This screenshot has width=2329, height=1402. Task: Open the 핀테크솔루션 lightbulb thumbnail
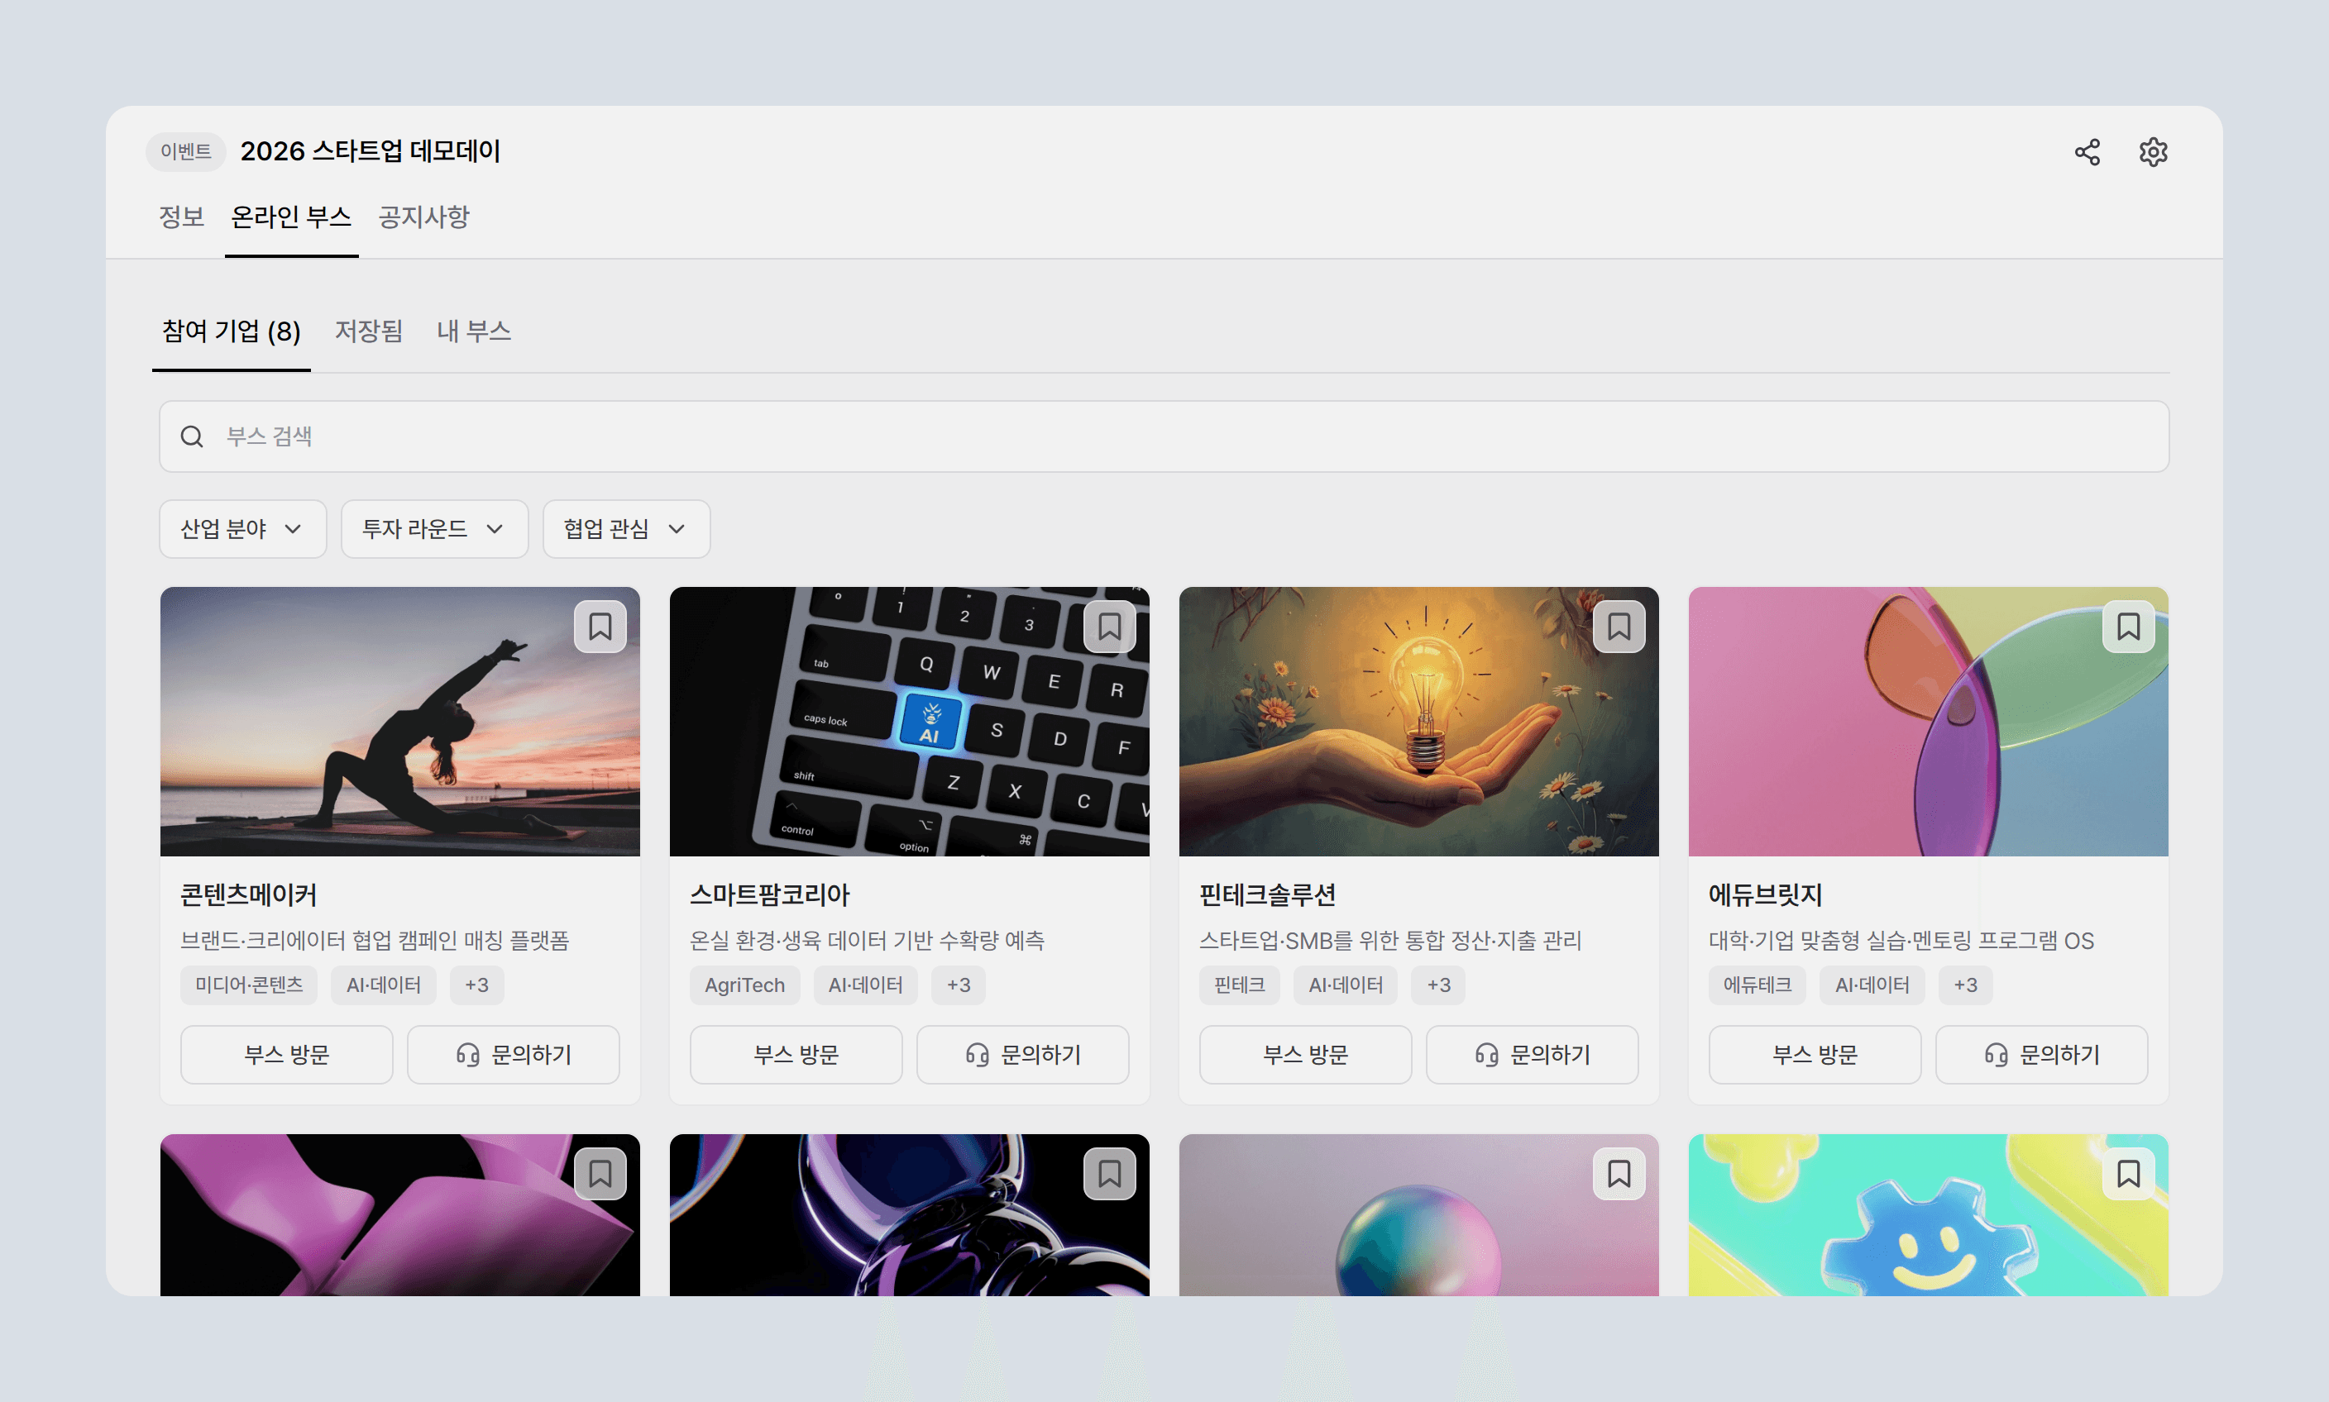[x=1418, y=722]
